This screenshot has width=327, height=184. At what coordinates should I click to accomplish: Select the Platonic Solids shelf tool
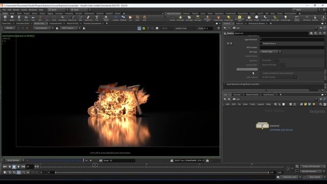click(x=106, y=18)
